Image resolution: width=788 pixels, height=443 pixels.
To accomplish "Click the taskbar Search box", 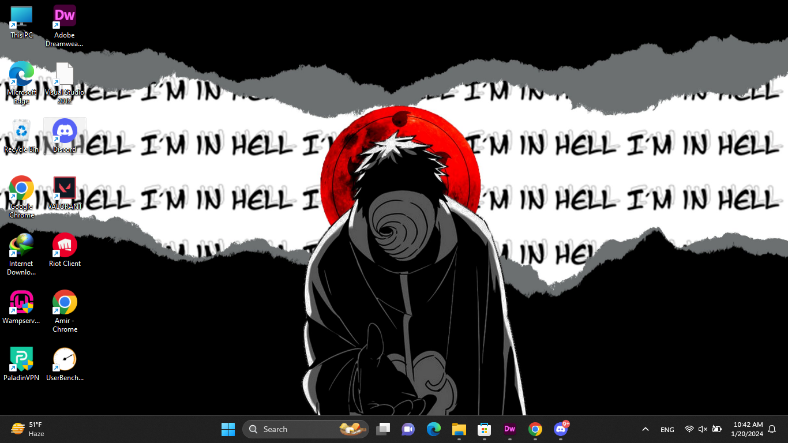I will tap(306, 429).
